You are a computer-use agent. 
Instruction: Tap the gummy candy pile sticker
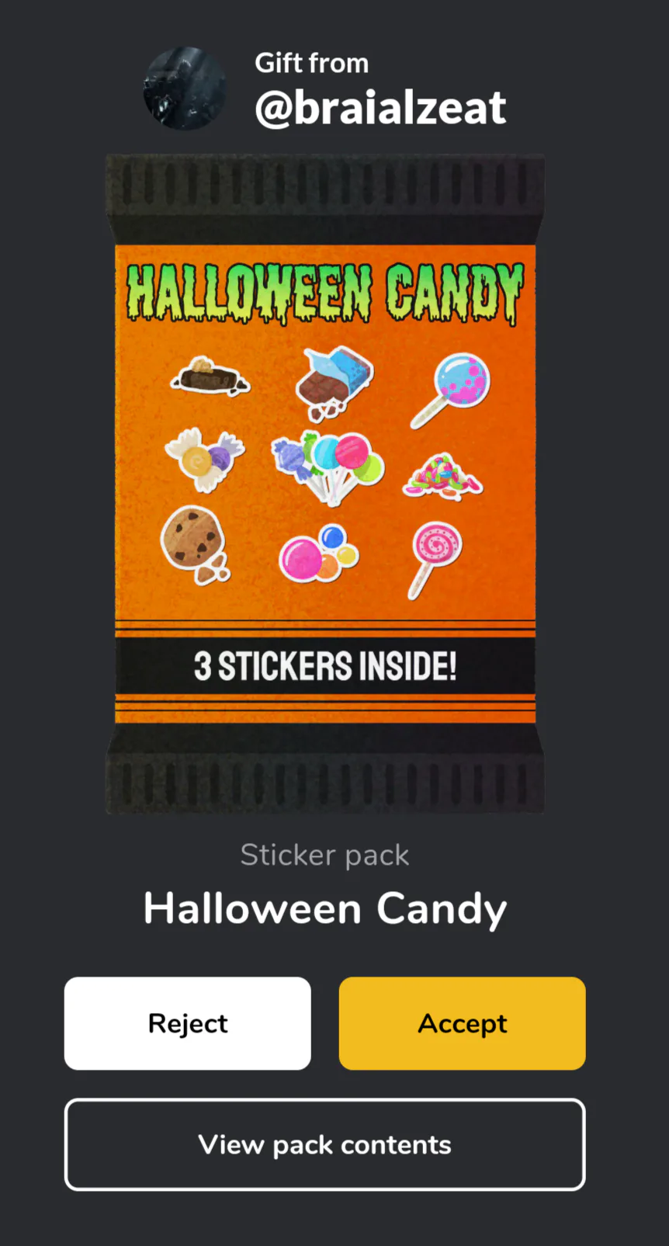[442, 475]
